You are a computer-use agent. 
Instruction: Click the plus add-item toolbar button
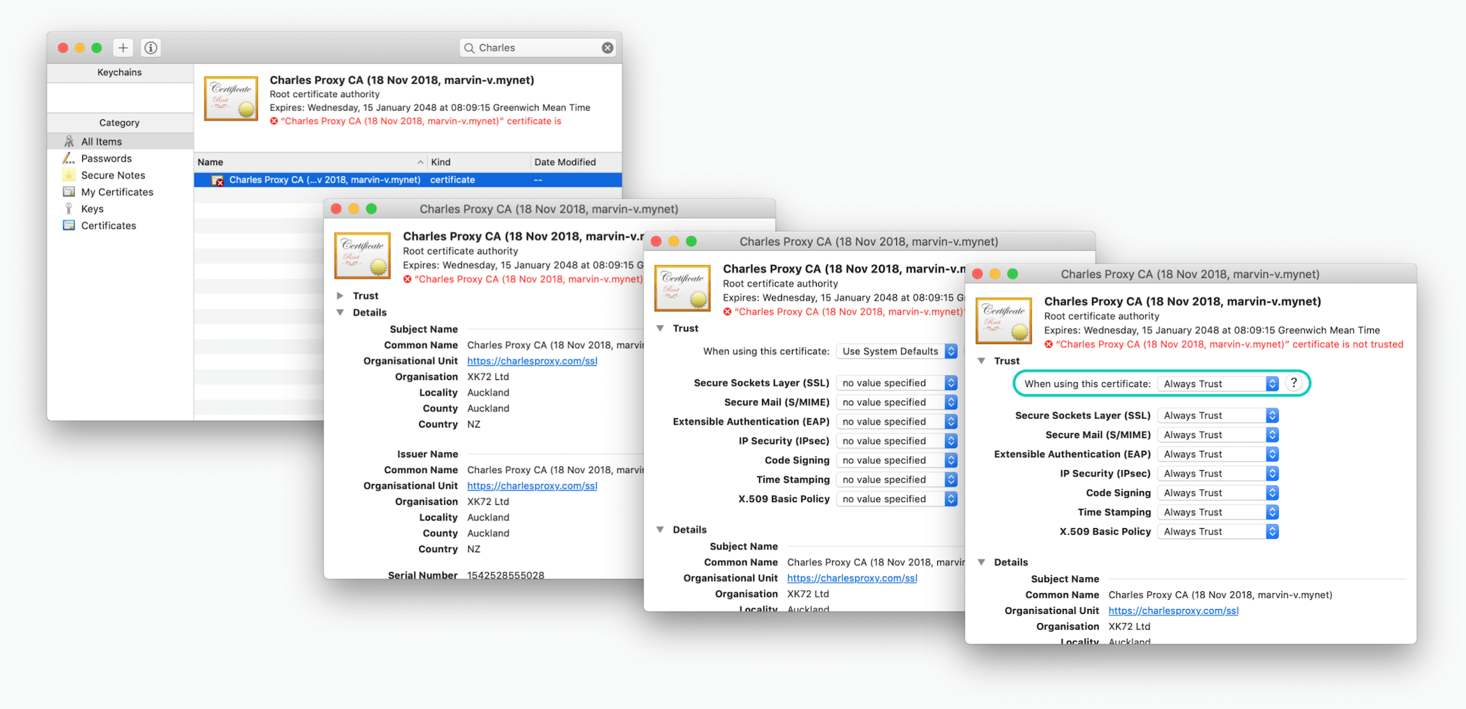pos(123,48)
